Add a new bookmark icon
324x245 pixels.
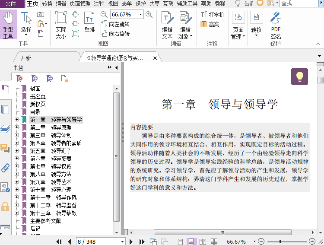pyautogui.click(x=35, y=79)
